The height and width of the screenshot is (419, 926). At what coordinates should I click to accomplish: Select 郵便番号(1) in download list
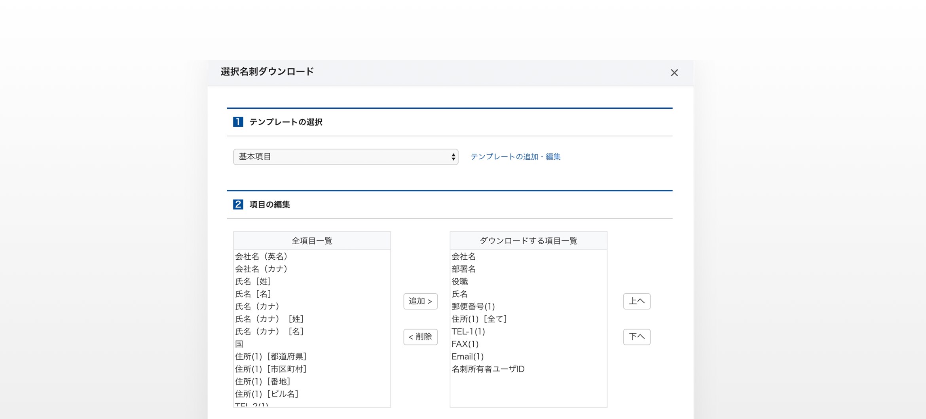click(x=528, y=307)
